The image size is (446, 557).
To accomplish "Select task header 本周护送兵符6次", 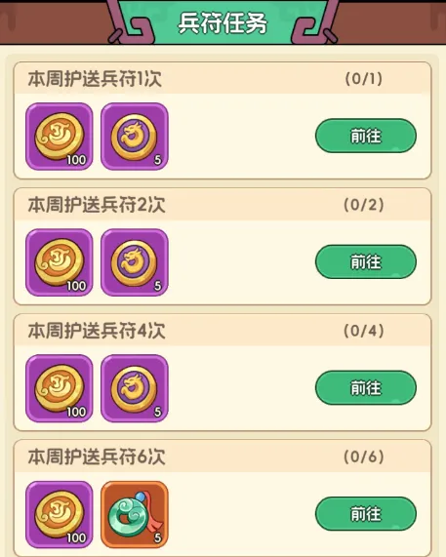I will pos(97,457).
